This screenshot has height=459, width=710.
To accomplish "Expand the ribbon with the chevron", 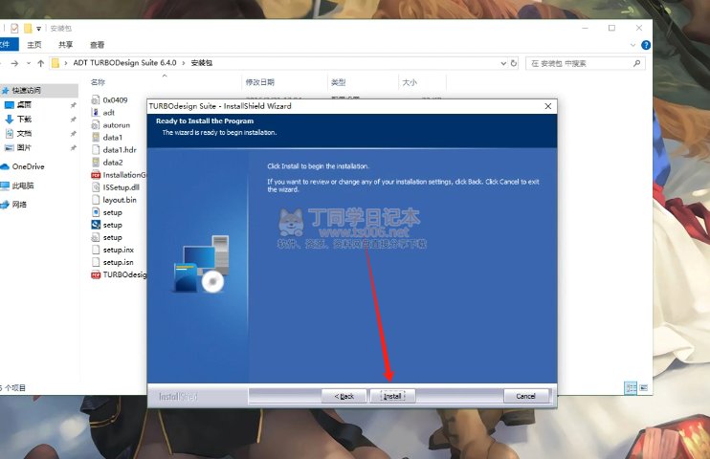I will coord(631,44).
